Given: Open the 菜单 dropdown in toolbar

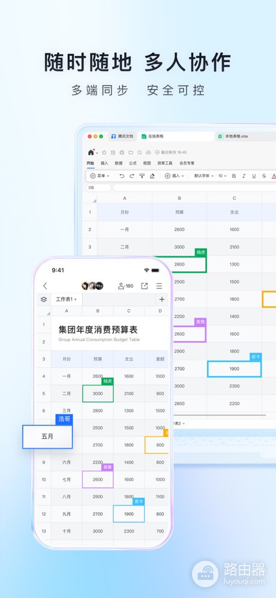Looking at the screenshot, I should point(100,176).
